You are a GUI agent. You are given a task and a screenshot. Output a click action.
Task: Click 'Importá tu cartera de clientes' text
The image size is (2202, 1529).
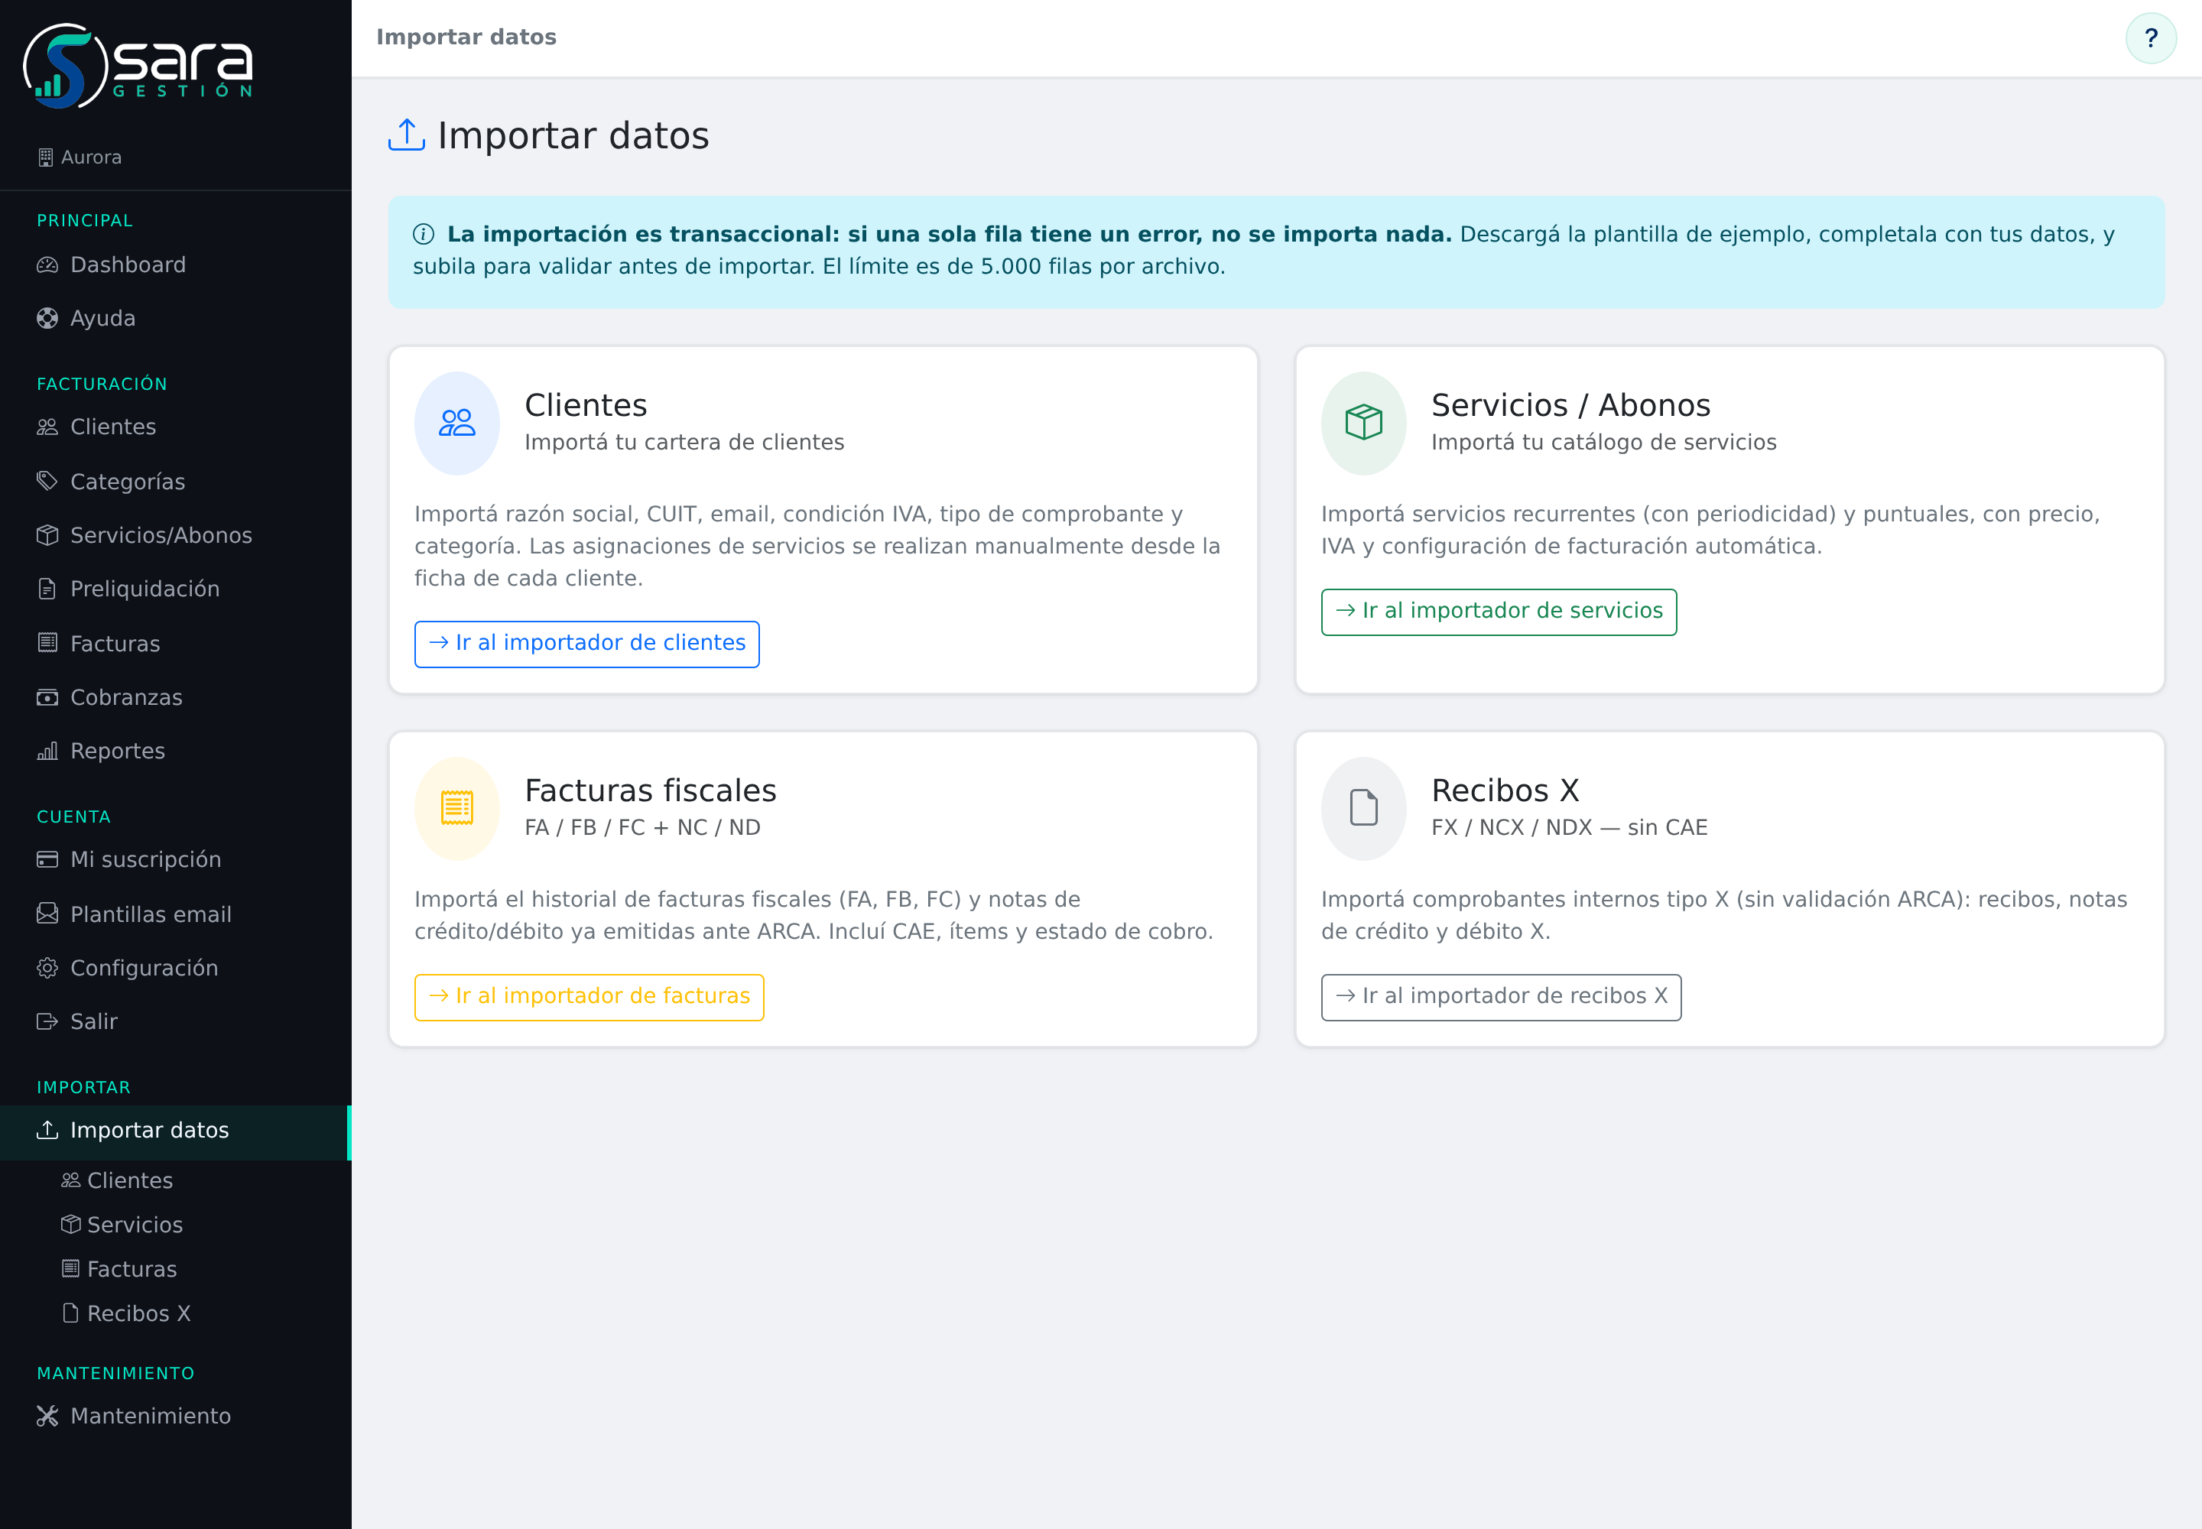[684, 443]
